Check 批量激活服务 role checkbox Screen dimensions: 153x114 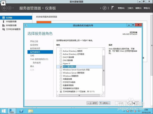(61, 85)
